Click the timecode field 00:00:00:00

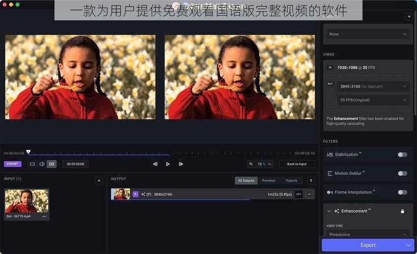point(75,164)
